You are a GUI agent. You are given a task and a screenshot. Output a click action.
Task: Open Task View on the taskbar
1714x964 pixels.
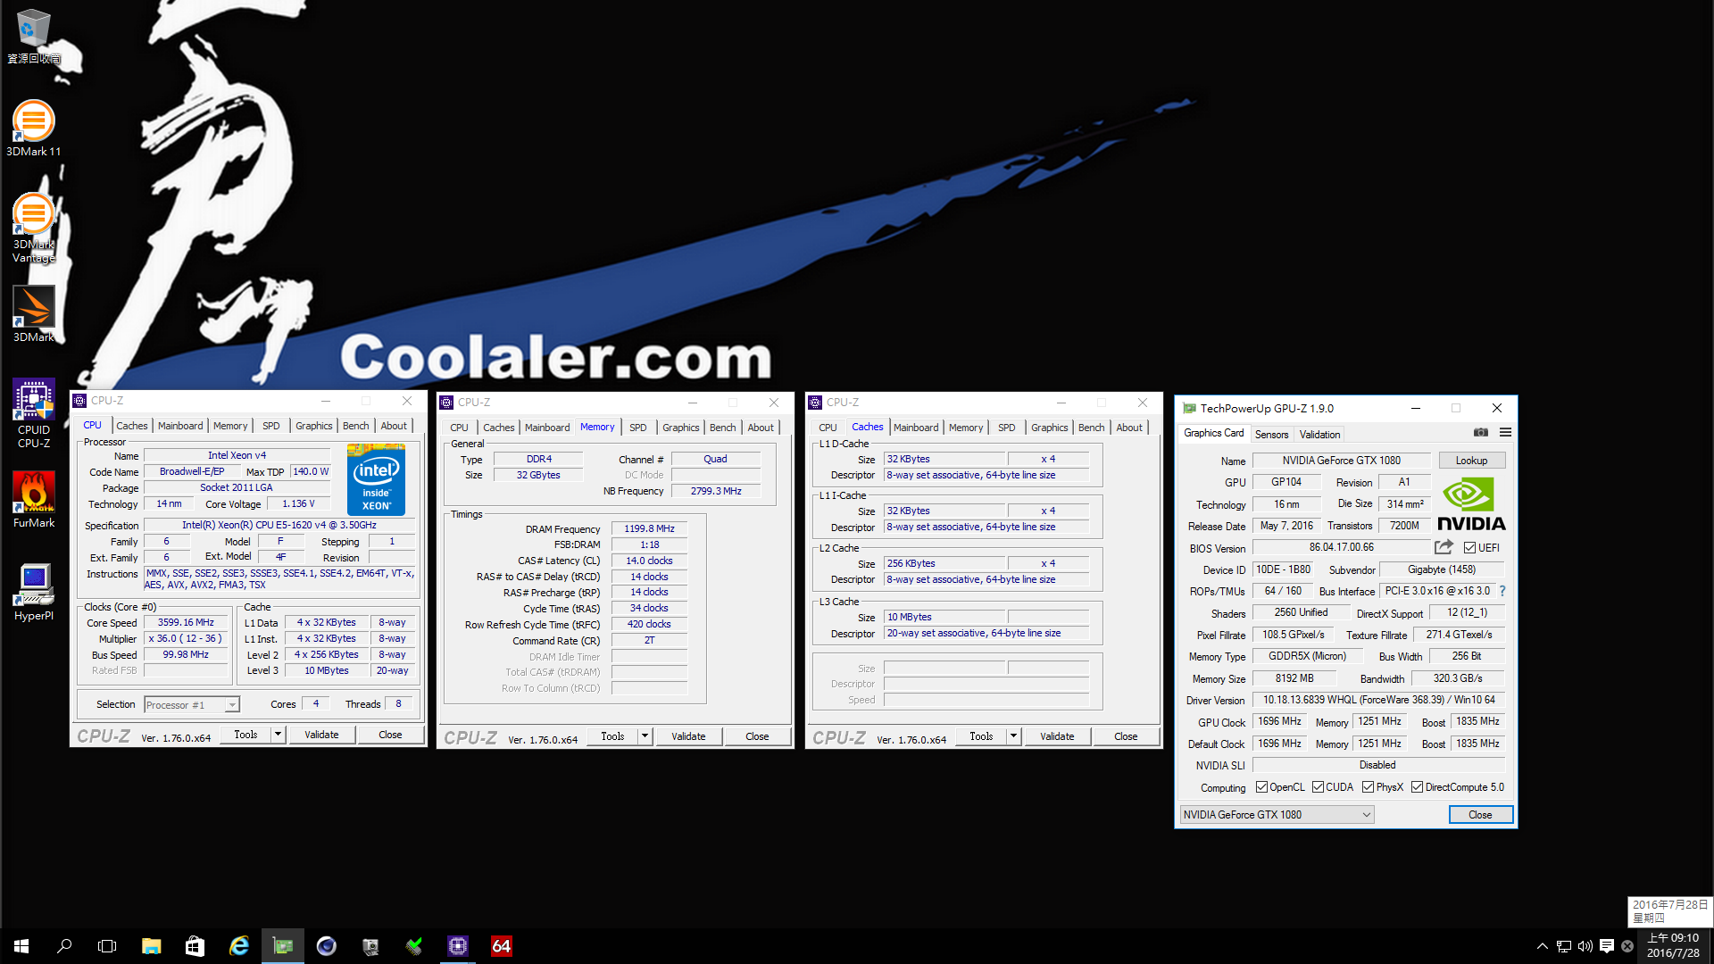point(107,946)
